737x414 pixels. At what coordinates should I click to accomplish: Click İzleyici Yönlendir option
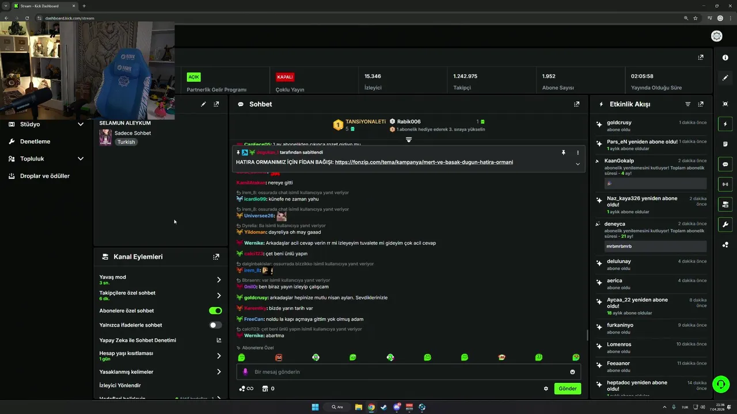pos(120,385)
